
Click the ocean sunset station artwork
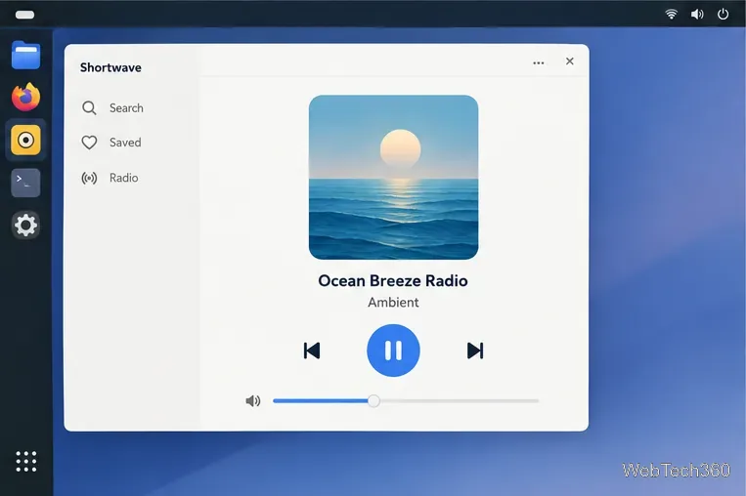pyautogui.click(x=393, y=177)
